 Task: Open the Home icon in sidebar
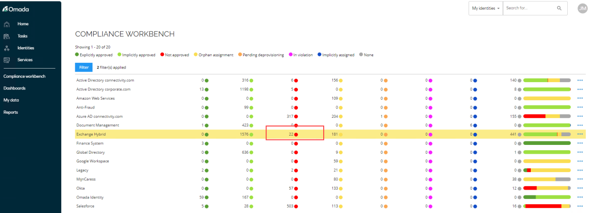(x=7, y=24)
